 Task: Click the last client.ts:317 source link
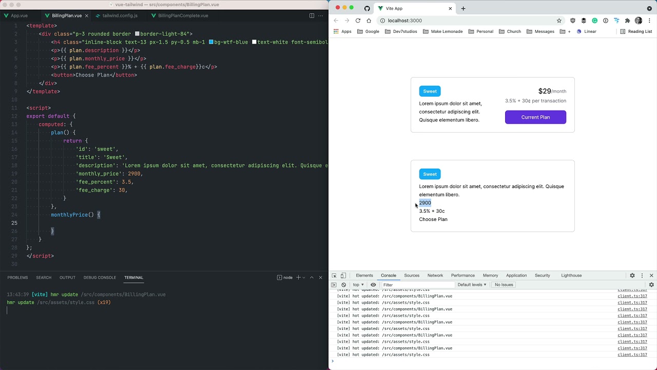pyautogui.click(x=632, y=355)
